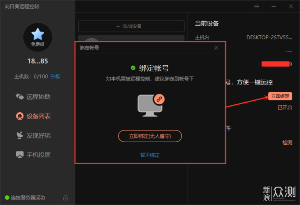Click the green connection status dot
300x205 pixels.
point(7,198)
